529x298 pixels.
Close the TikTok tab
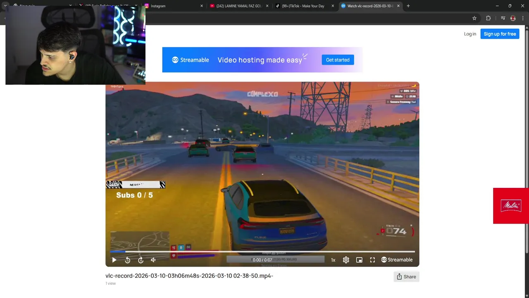click(333, 6)
